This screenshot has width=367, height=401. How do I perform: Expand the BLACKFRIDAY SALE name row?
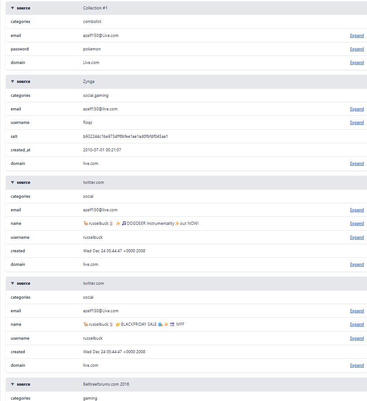357,324
